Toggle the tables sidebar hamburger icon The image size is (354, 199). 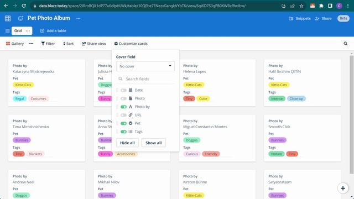[x=7, y=31]
